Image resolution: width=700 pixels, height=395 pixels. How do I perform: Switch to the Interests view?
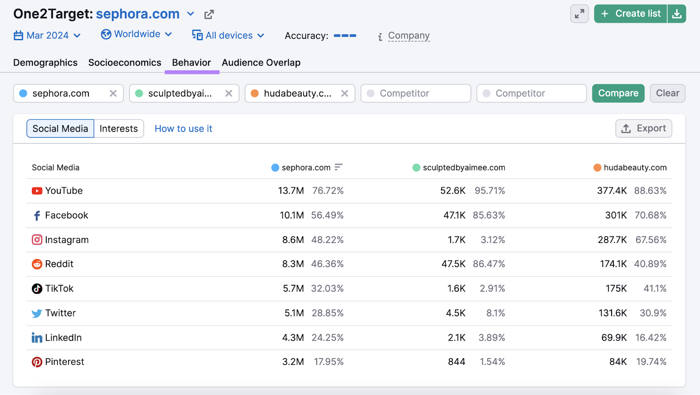(119, 128)
